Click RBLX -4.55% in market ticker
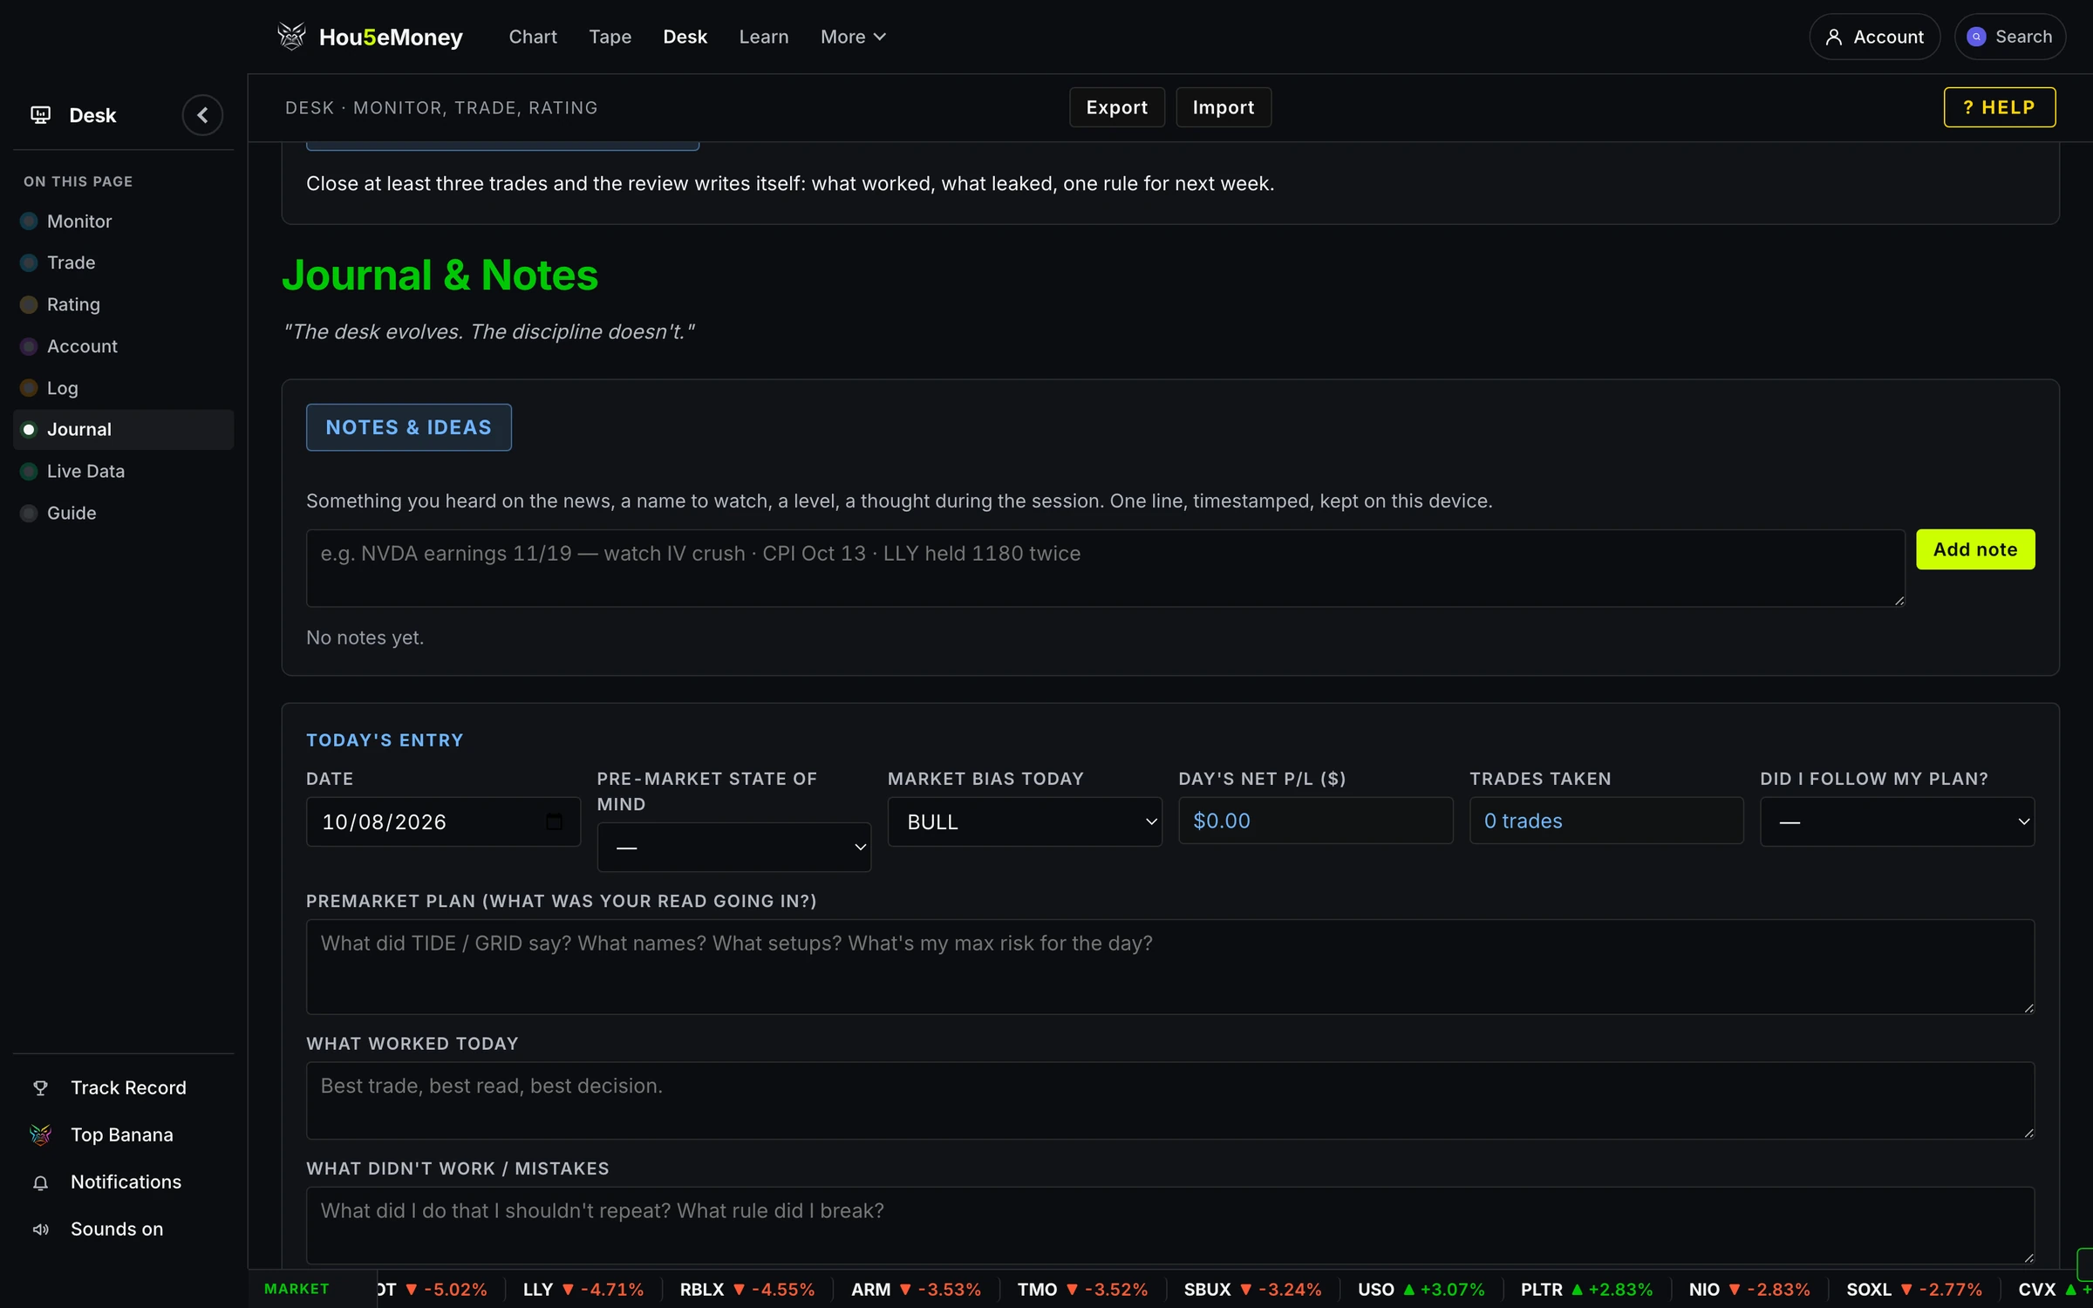 coord(747,1290)
